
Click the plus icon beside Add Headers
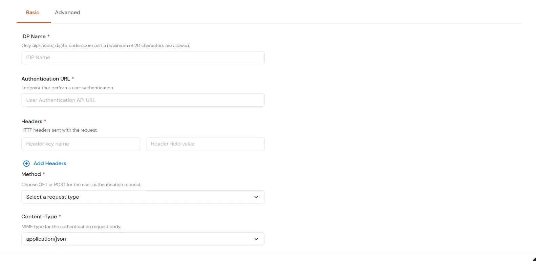tap(26, 164)
